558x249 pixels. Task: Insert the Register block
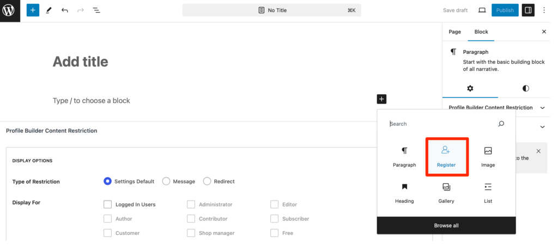coord(446,157)
